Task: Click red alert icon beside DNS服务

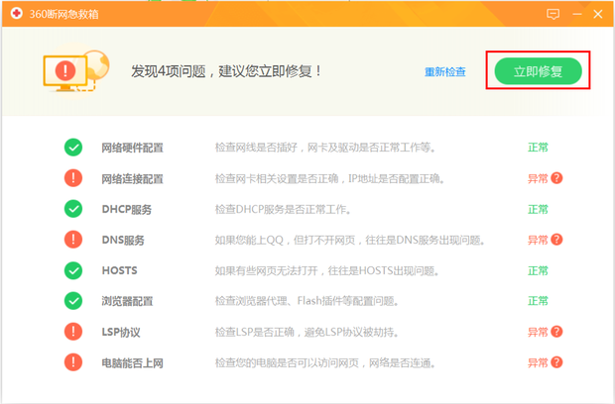Action: coord(73,240)
